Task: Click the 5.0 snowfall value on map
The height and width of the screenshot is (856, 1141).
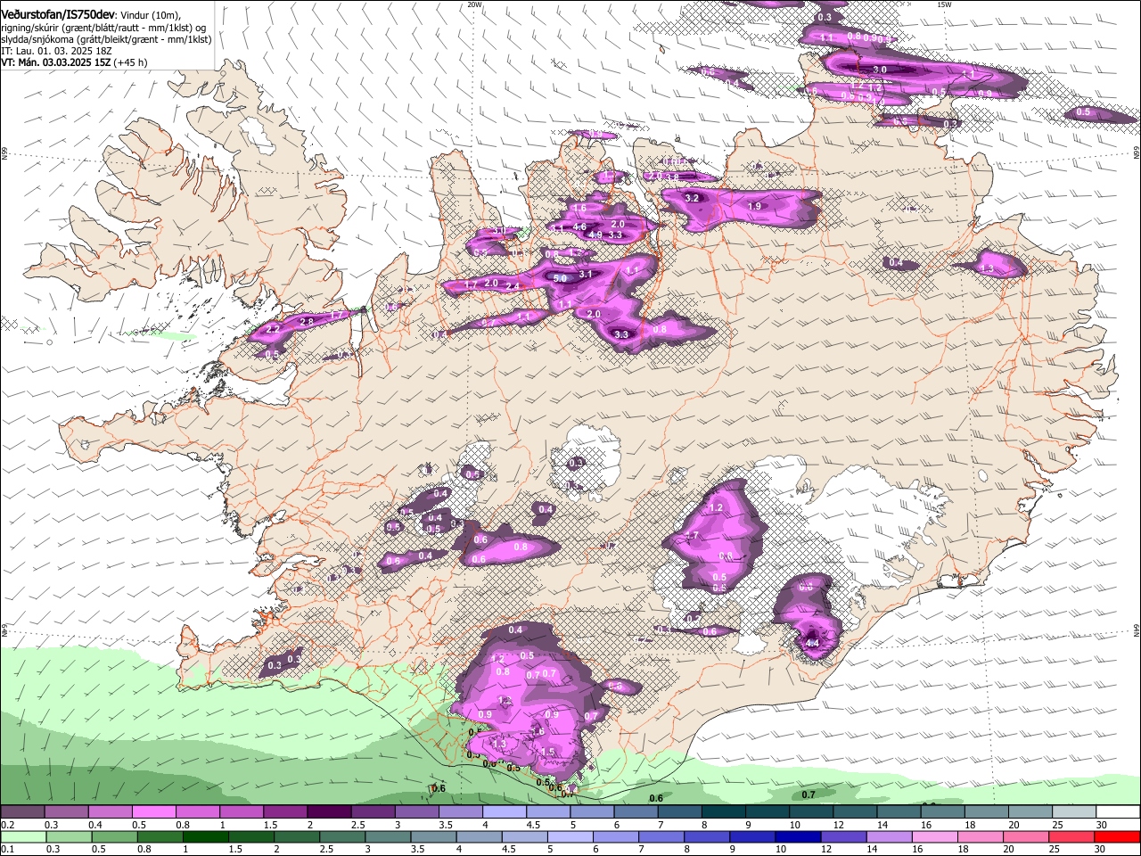Action: tap(561, 278)
